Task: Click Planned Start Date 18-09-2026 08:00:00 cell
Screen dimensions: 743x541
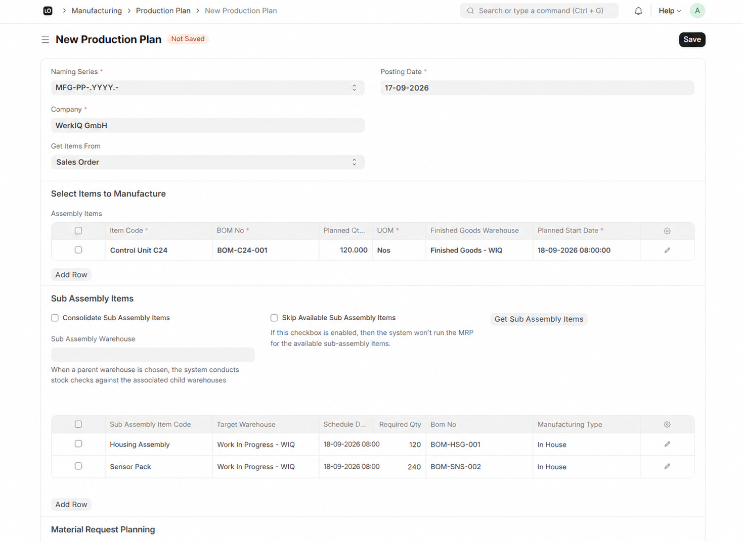Action: pyautogui.click(x=587, y=250)
